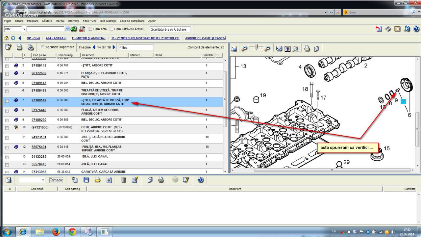Send the illustration by mail icon
The image size is (421, 237).
click(316, 49)
